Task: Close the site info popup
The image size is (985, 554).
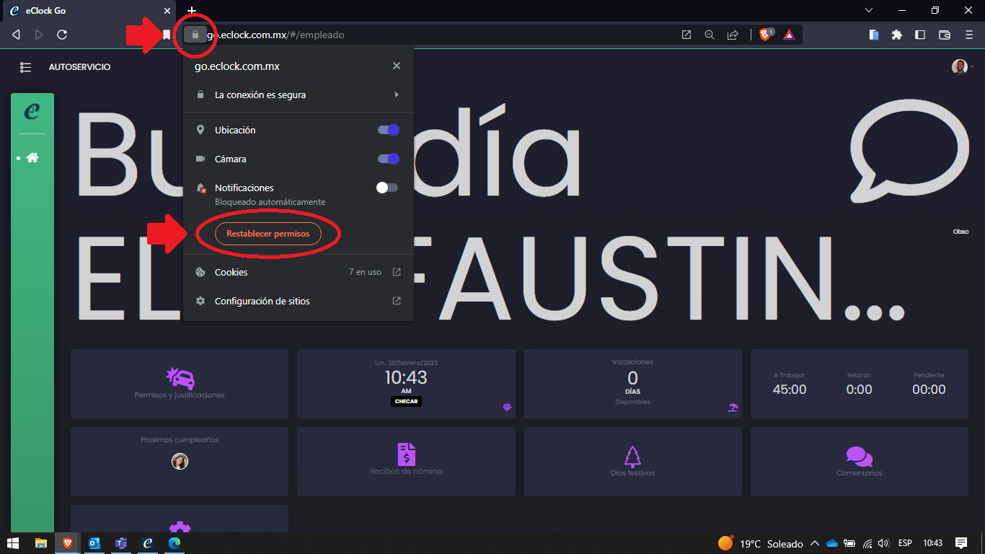Action: (396, 66)
